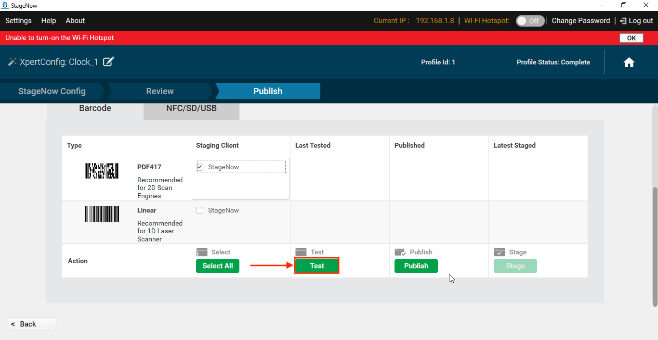Click the edit pencil icon beside Clock_1

[x=108, y=62]
